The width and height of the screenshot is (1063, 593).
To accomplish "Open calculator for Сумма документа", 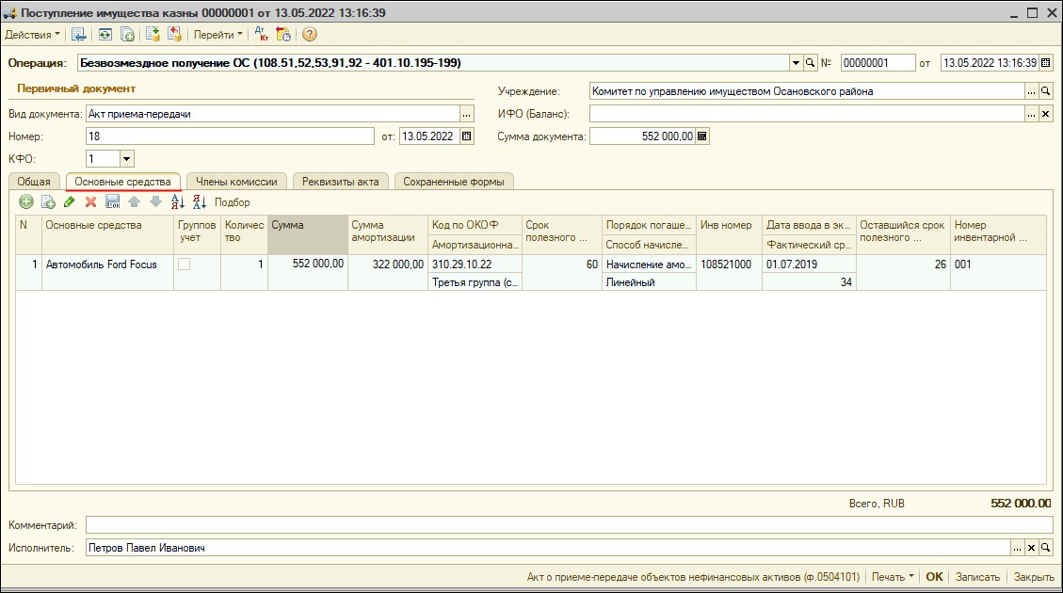I will tap(702, 136).
